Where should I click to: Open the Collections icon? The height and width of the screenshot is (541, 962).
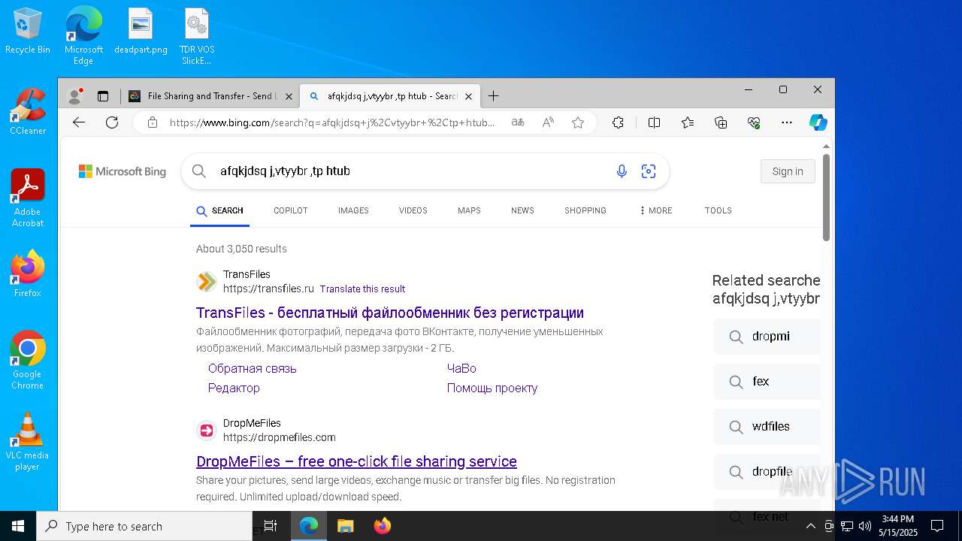(721, 122)
